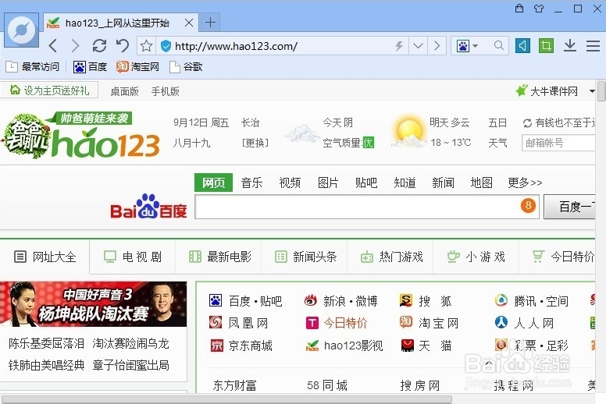Click the refresh icon beside 有钱也不至于
Viewport: 606px width, 404px height.
tap(527, 123)
